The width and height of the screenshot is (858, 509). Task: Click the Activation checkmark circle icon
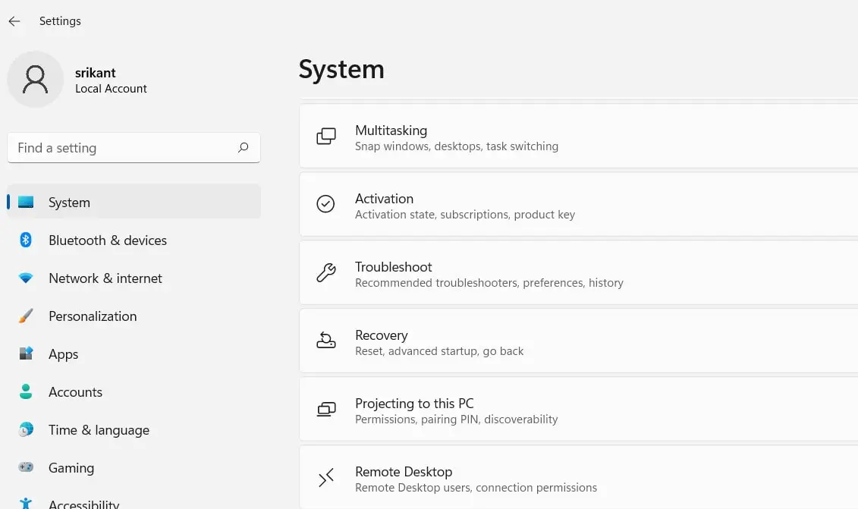tap(325, 204)
